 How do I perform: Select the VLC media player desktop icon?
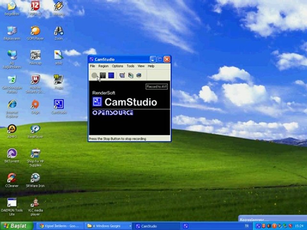pyautogui.click(x=35, y=207)
